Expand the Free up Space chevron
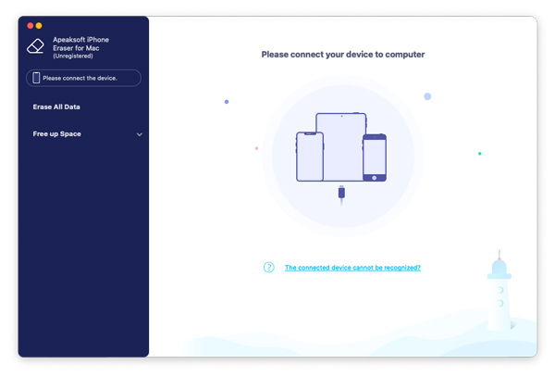Viewport: 555px width, 377px height. pos(140,134)
